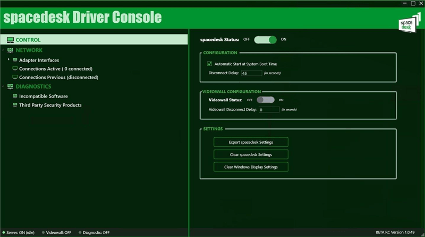Toggle the spacedesk Status switch

tap(265, 40)
